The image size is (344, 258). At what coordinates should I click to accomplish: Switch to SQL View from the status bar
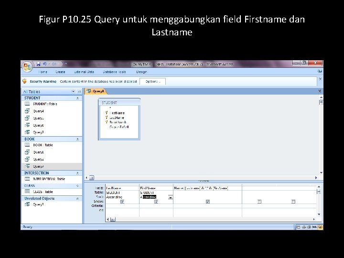[314, 227]
